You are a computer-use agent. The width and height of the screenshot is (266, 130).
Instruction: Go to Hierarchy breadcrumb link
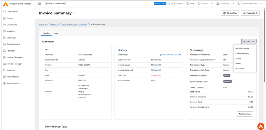coord(55,24)
